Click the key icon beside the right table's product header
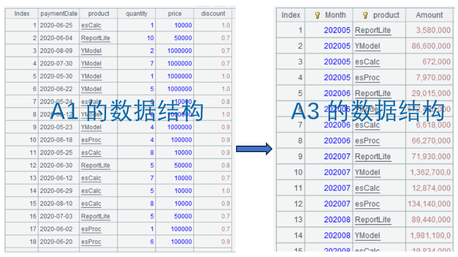 click(365, 15)
